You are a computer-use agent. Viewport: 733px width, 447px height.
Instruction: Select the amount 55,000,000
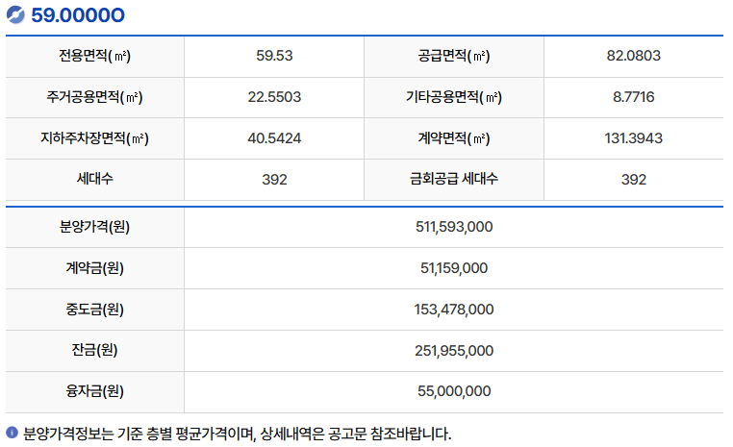[454, 391]
